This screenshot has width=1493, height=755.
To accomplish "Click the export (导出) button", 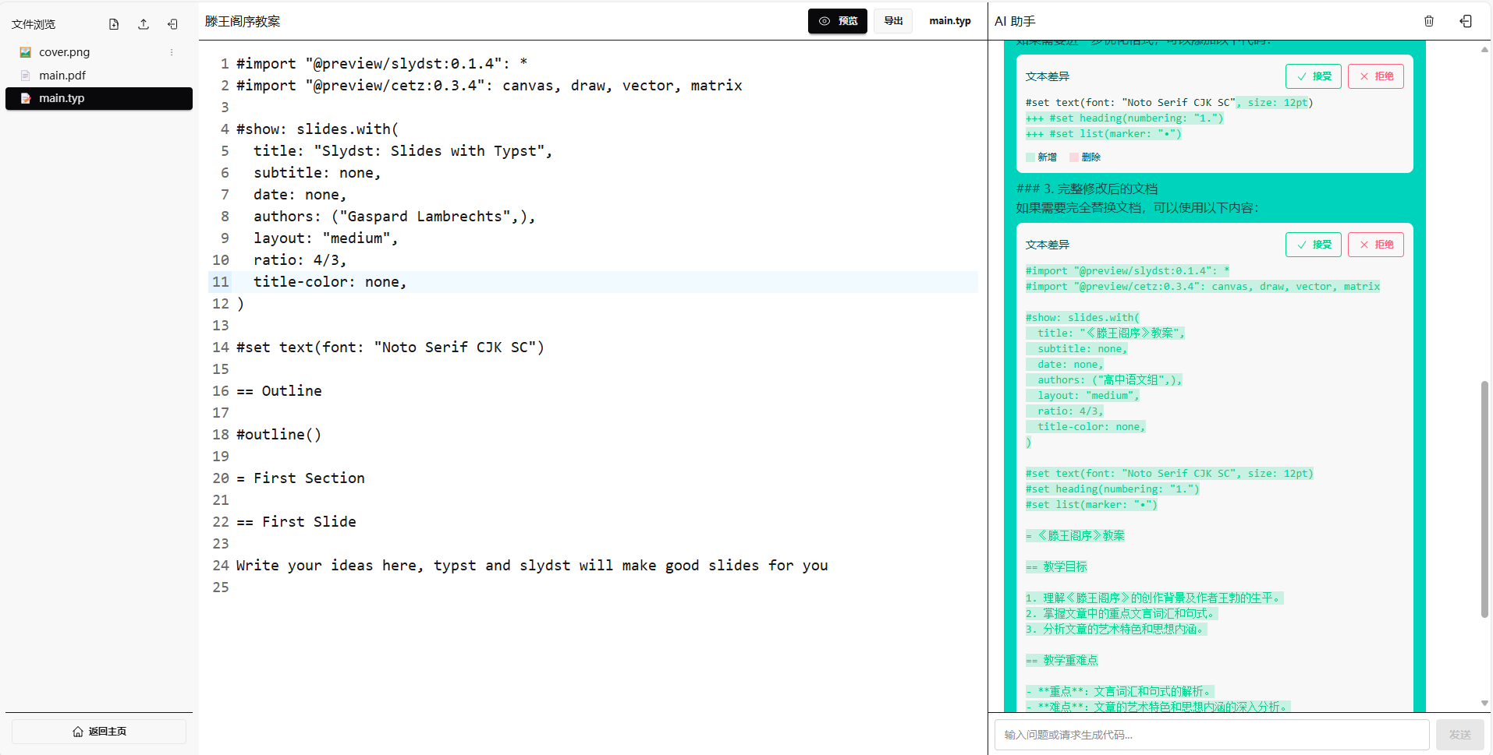I will [893, 21].
